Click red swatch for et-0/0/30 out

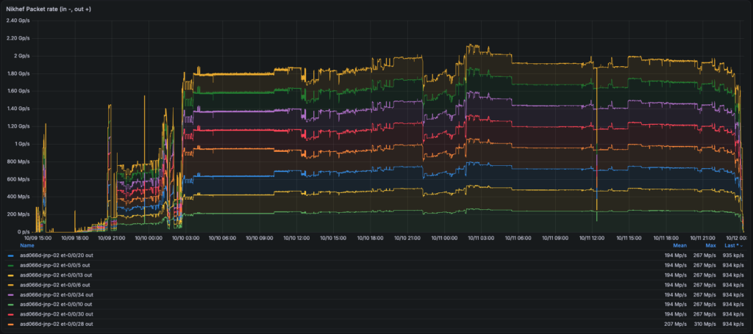[11, 314]
